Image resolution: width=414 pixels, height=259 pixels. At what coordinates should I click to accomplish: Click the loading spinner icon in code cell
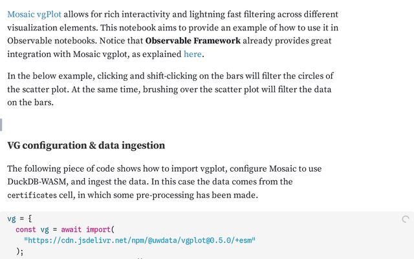pos(406,220)
